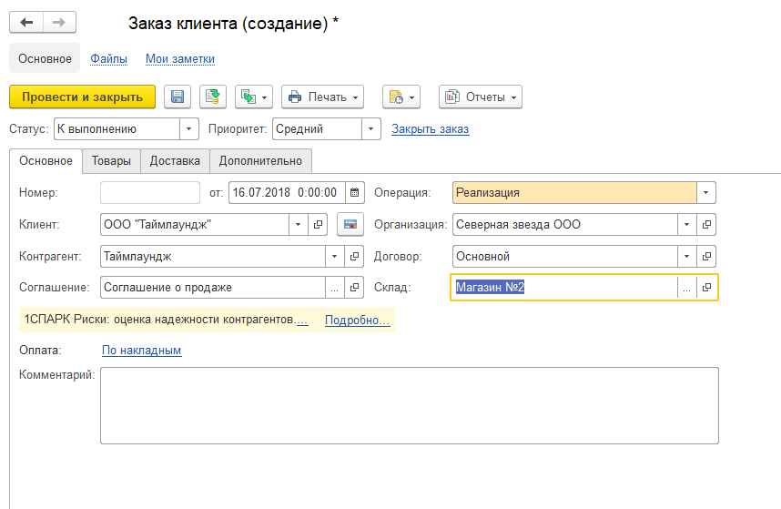Viewport: 781px width, 509px height.
Task: Open the Отчеты dropdown menu
Action: (x=480, y=97)
